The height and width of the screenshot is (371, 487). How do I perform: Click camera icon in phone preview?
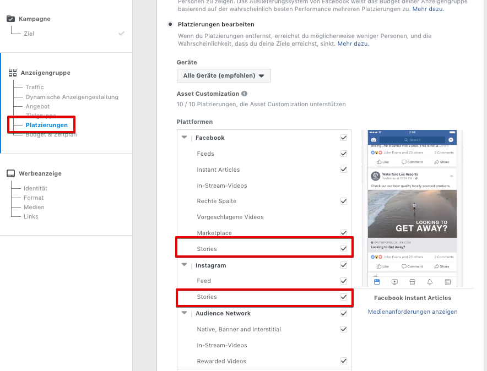tap(374, 140)
